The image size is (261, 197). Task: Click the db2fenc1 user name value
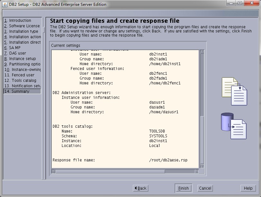(158, 73)
